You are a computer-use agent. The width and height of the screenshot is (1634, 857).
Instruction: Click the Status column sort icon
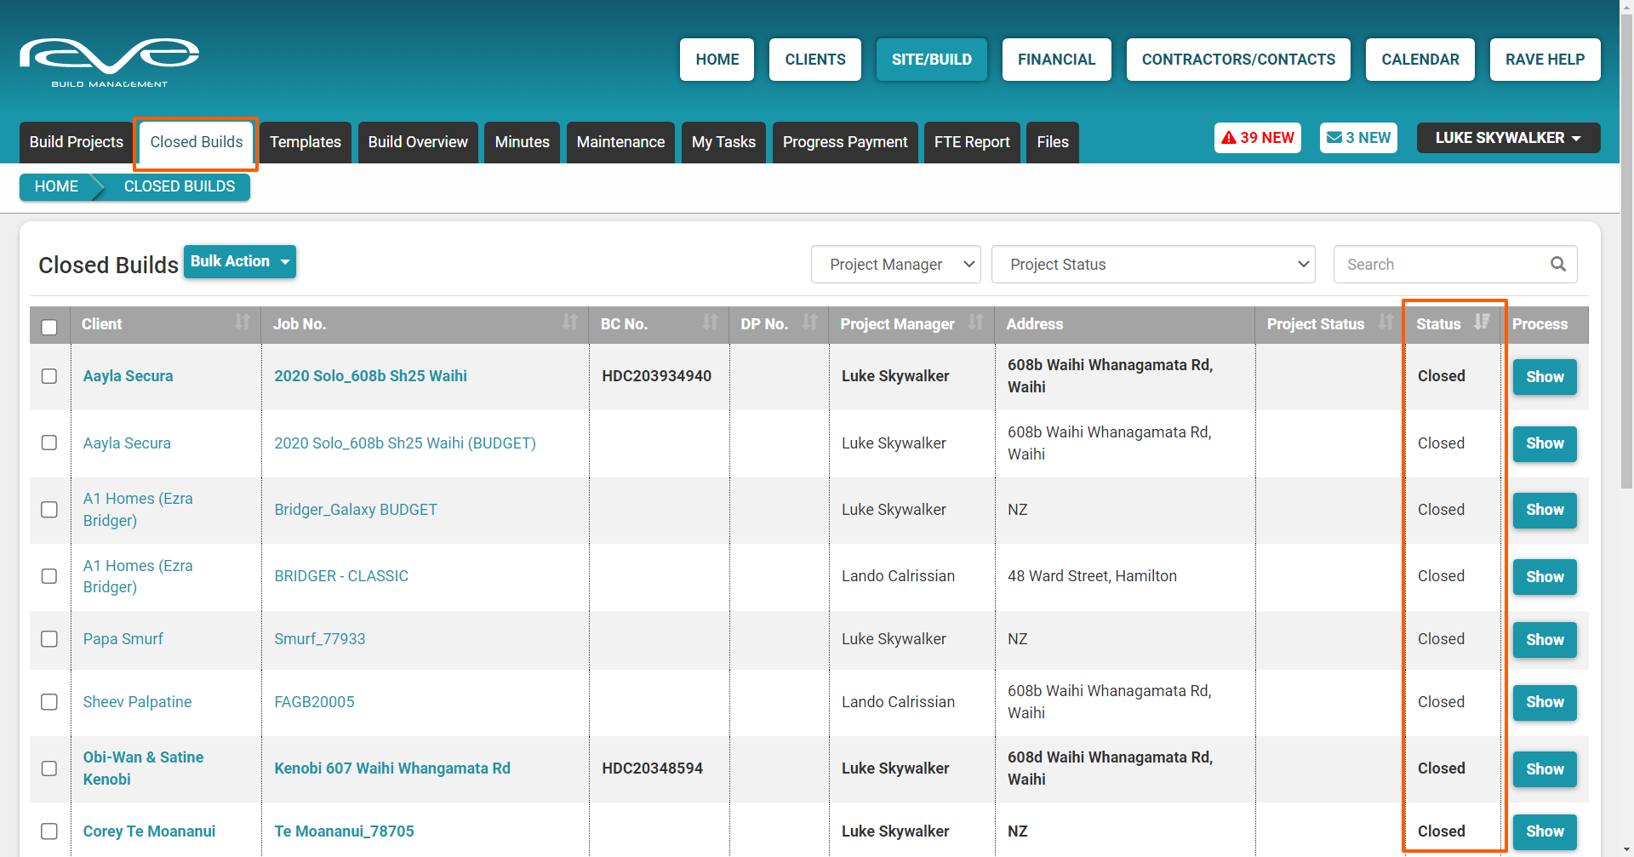pyautogui.click(x=1482, y=323)
